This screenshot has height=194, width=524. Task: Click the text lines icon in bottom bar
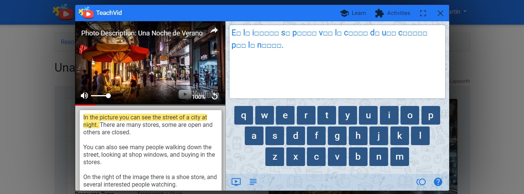[x=253, y=182]
